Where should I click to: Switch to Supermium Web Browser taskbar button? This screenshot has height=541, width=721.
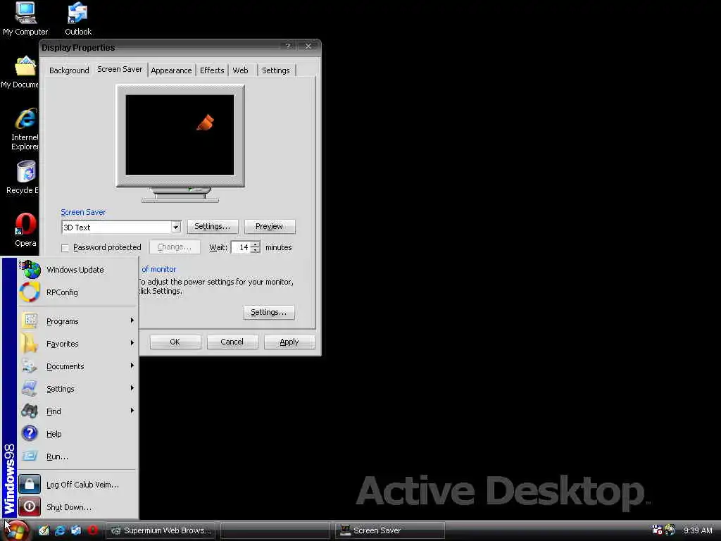161,530
